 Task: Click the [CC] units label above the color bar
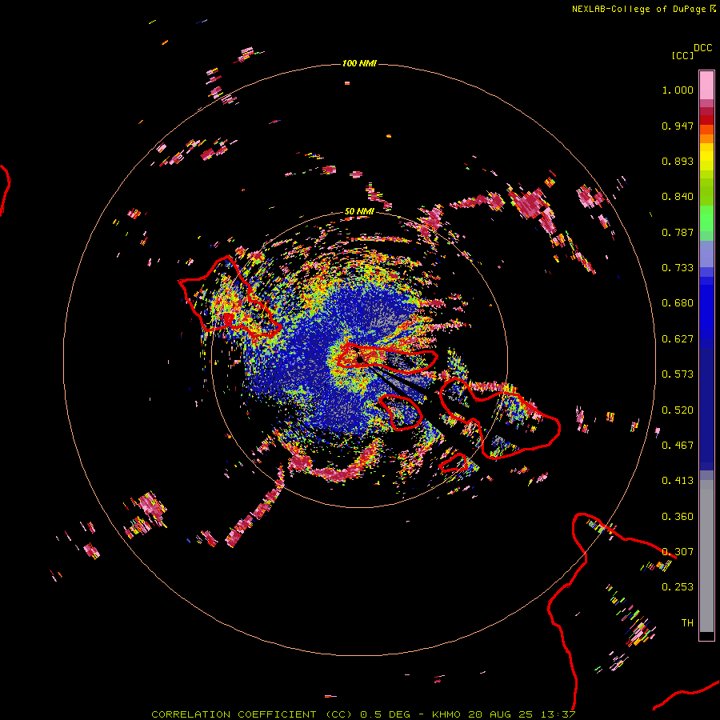(x=682, y=55)
